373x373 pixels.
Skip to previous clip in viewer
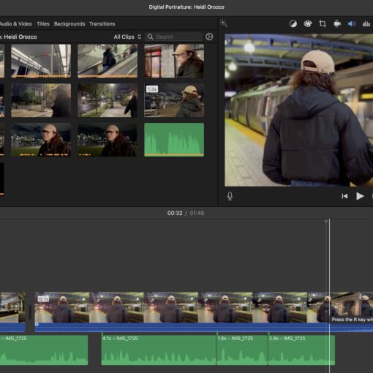pos(344,196)
